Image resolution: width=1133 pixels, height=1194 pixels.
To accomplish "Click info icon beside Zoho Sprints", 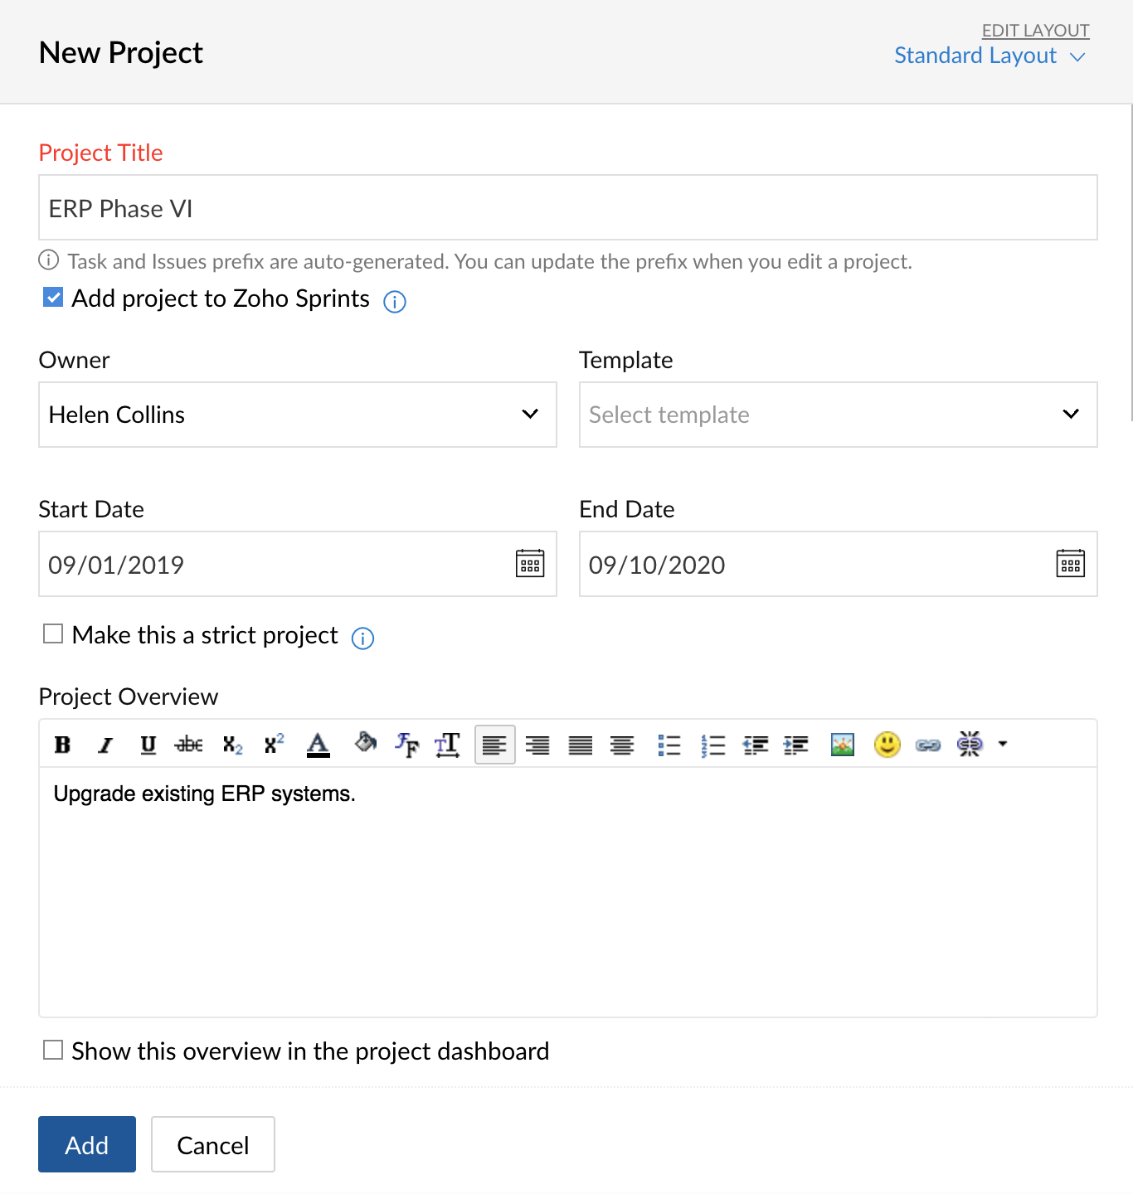I will [x=395, y=301].
